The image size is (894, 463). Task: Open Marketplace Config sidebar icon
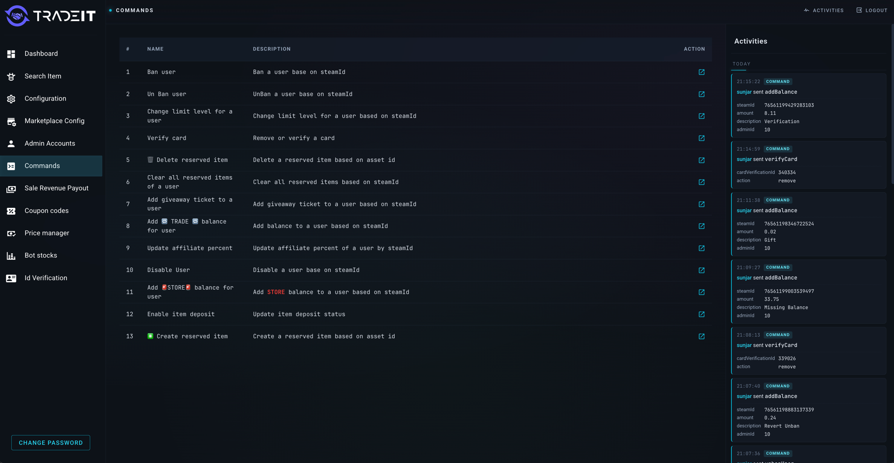11,121
